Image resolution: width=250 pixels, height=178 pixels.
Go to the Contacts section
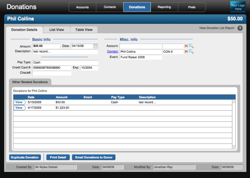click(110, 7)
